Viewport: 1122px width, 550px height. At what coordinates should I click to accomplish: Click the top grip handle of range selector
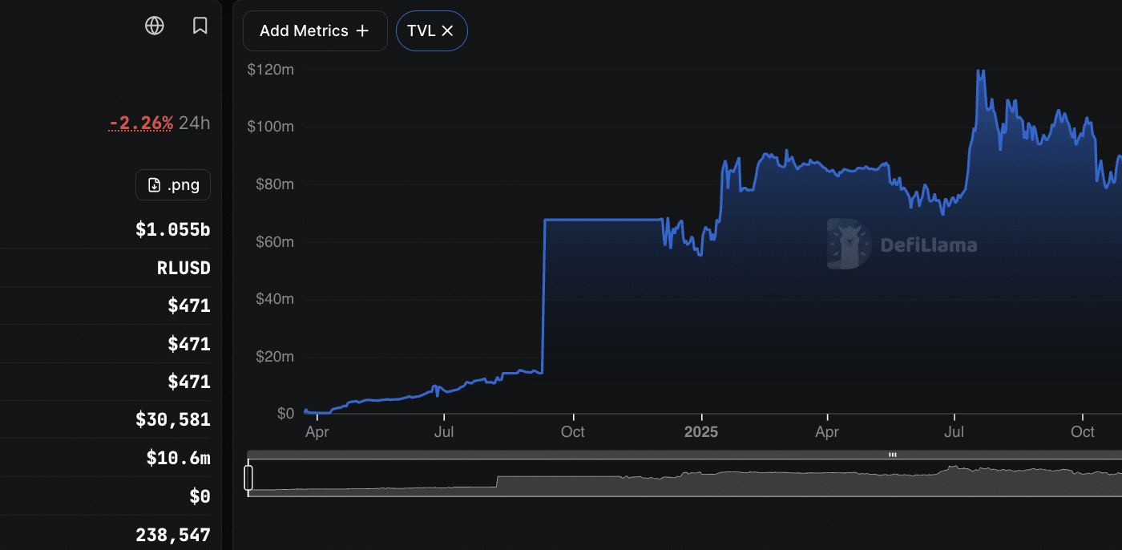coord(893,455)
